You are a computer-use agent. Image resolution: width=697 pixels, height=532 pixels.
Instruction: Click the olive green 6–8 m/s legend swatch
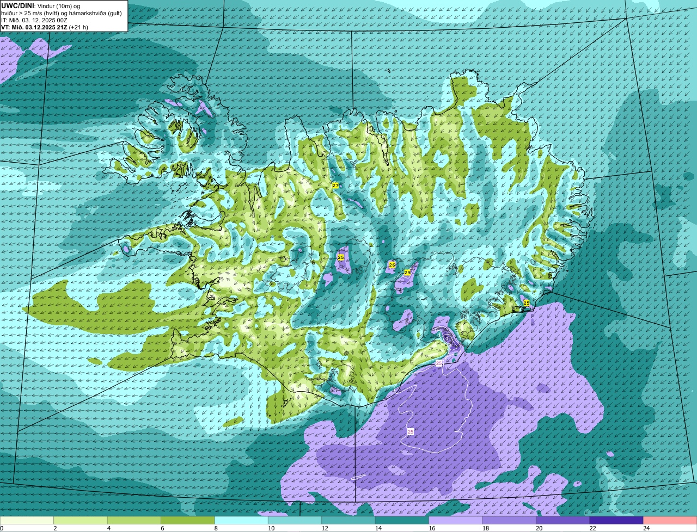[x=188, y=520]
